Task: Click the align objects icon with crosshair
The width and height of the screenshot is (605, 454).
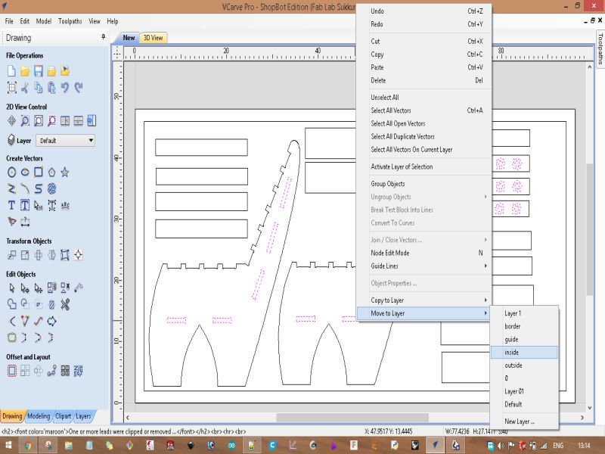Action: [x=79, y=255]
